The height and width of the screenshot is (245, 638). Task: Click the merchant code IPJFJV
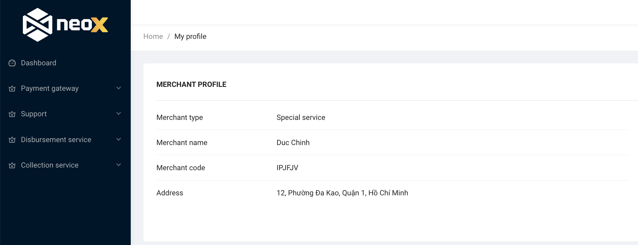click(x=287, y=168)
